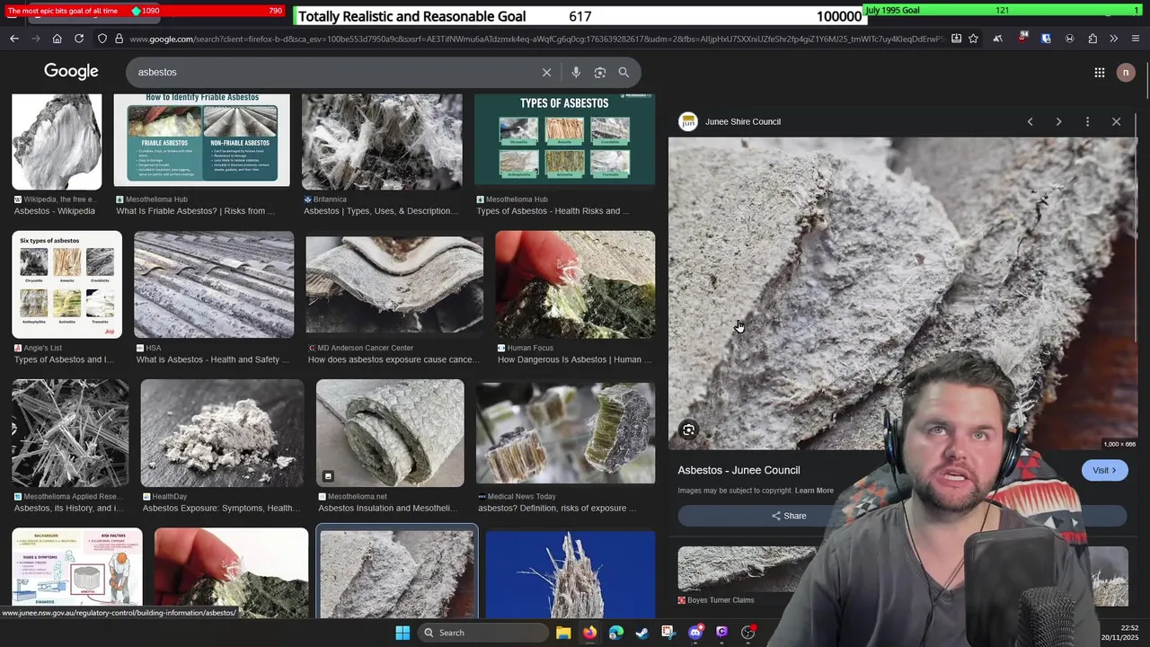Open the Google apps grid
The width and height of the screenshot is (1150, 647).
pos(1100,73)
